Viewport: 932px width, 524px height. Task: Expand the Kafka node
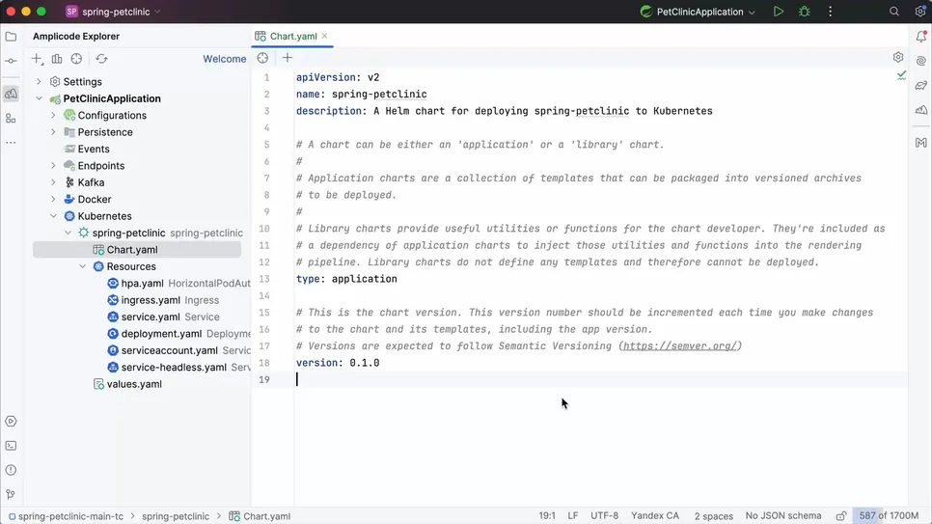tap(53, 182)
